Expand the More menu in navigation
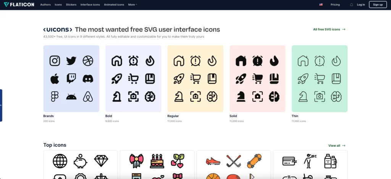391x179 pixels. 132,5
